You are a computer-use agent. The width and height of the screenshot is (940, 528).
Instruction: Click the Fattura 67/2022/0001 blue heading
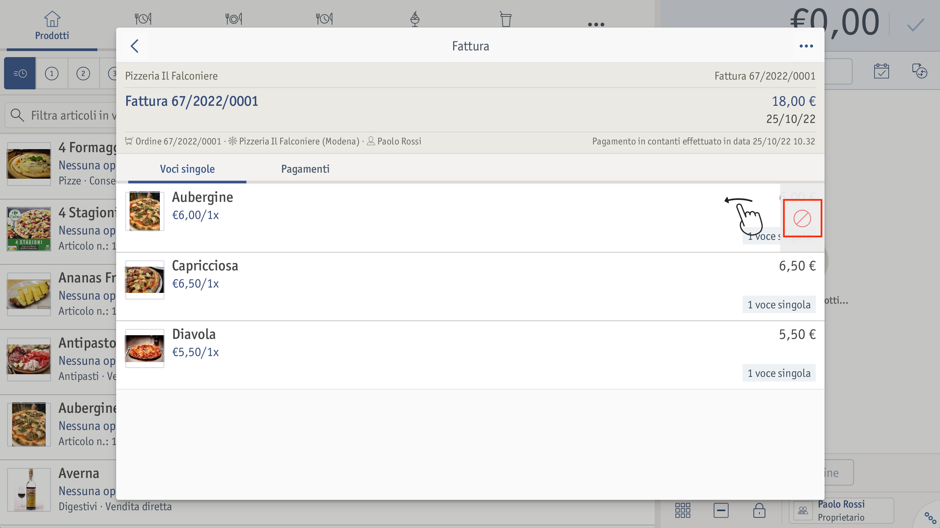[192, 101]
